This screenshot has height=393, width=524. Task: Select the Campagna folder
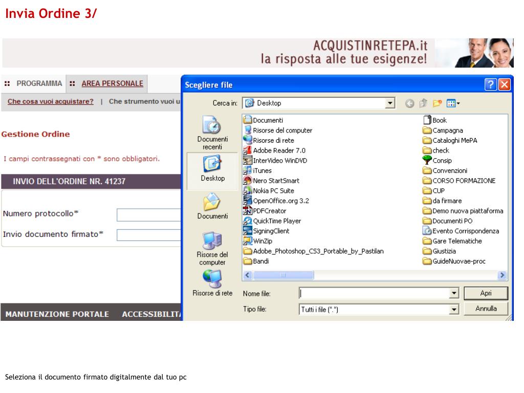pos(443,130)
